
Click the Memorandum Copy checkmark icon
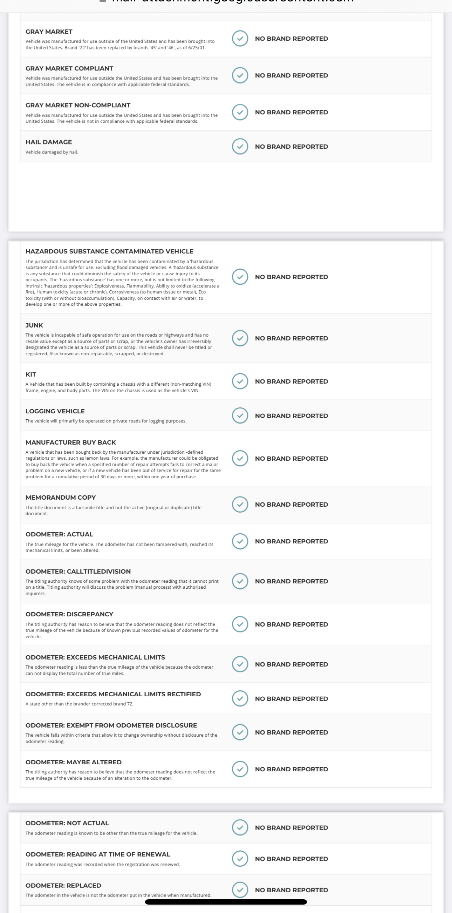click(x=240, y=504)
